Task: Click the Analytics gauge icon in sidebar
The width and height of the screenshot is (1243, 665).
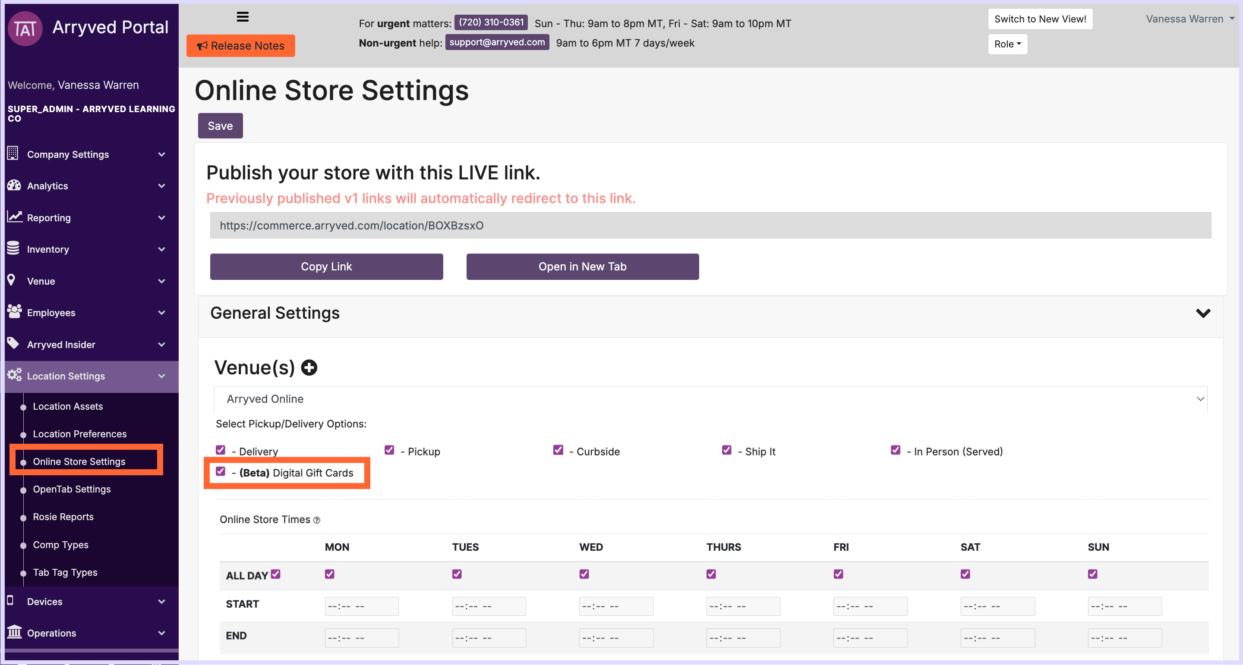Action: pos(14,185)
